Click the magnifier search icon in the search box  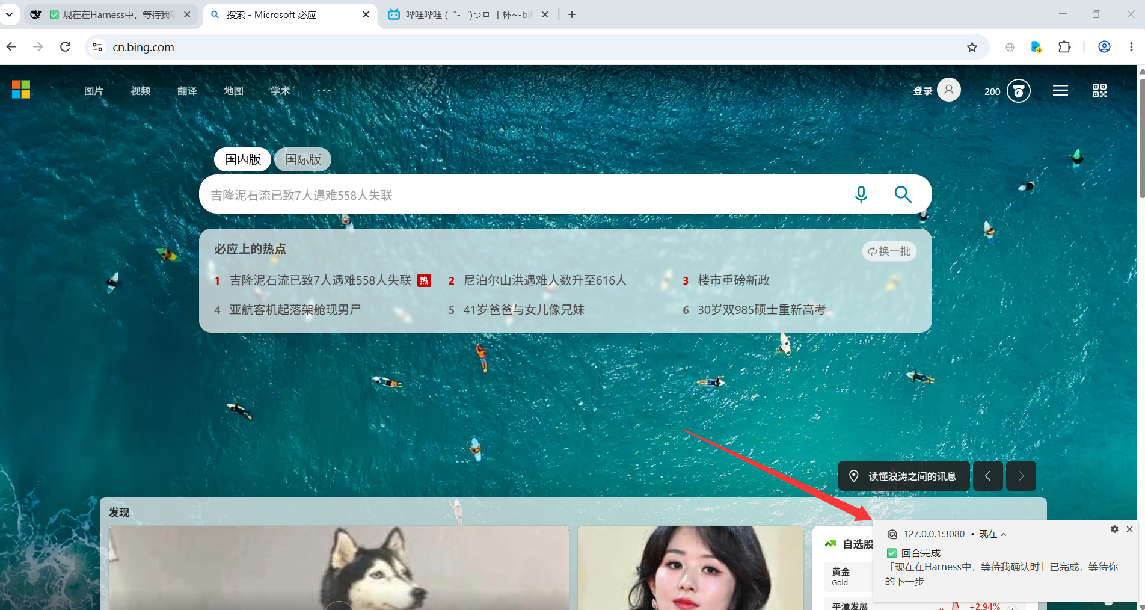coord(903,194)
